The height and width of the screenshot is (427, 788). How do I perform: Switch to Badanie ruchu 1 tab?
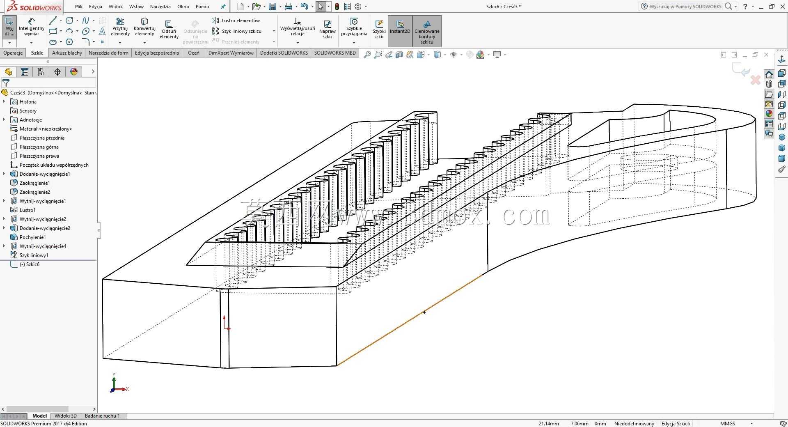102,416
